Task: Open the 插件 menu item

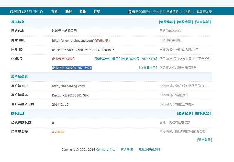Action: pyautogui.click(x=69, y=12)
